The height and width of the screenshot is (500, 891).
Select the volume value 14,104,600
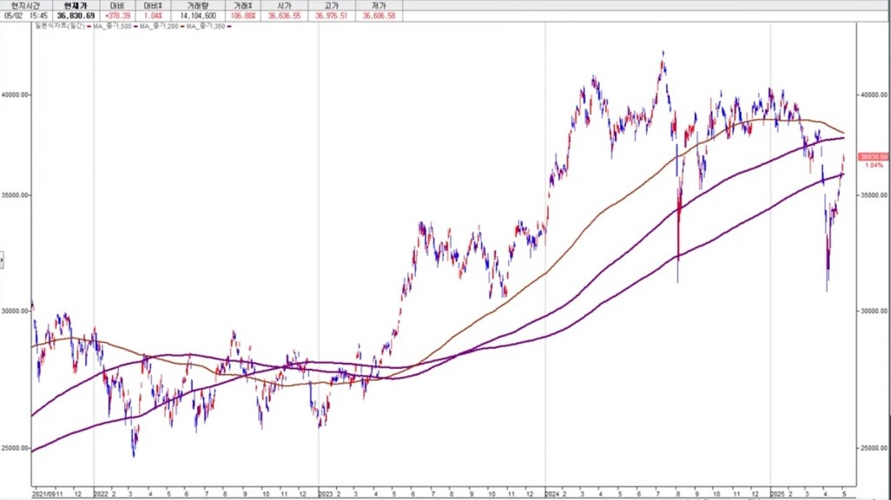coord(198,16)
